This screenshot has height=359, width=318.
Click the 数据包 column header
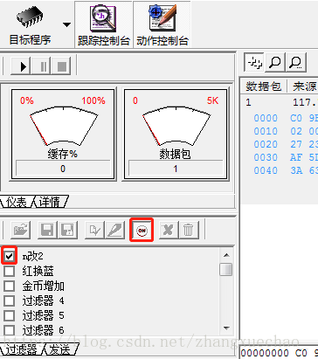[x=264, y=86]
